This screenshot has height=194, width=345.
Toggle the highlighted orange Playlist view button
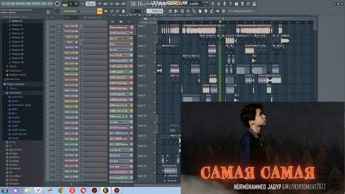[100, 11]
